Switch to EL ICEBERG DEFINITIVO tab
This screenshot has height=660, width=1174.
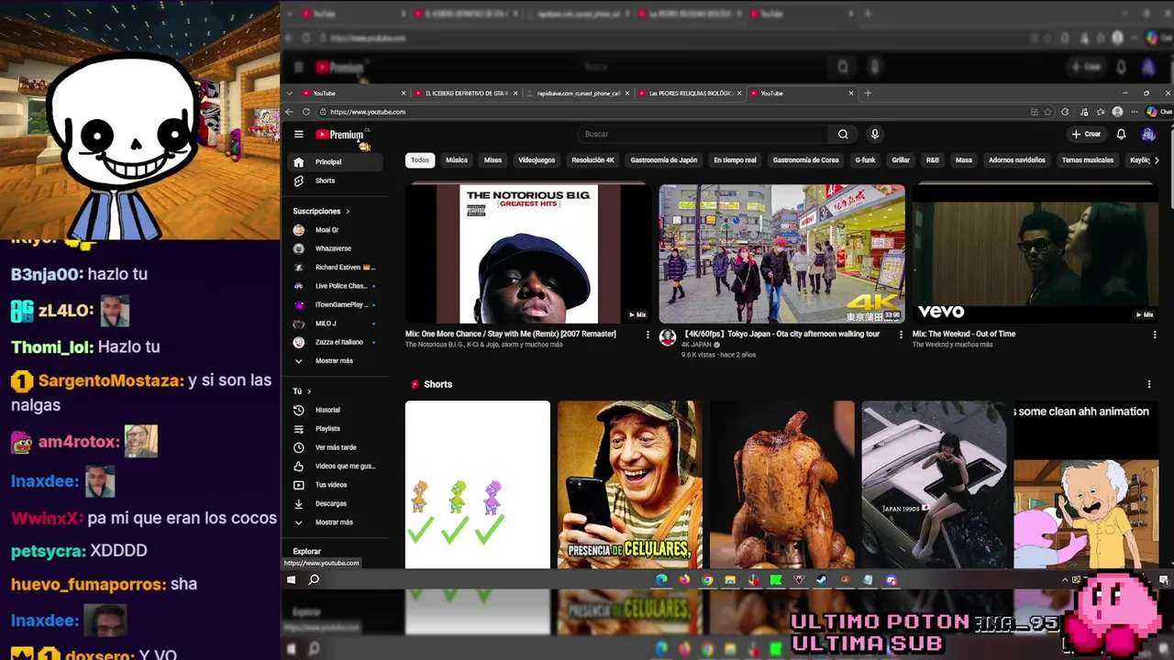tap(466, 93)
